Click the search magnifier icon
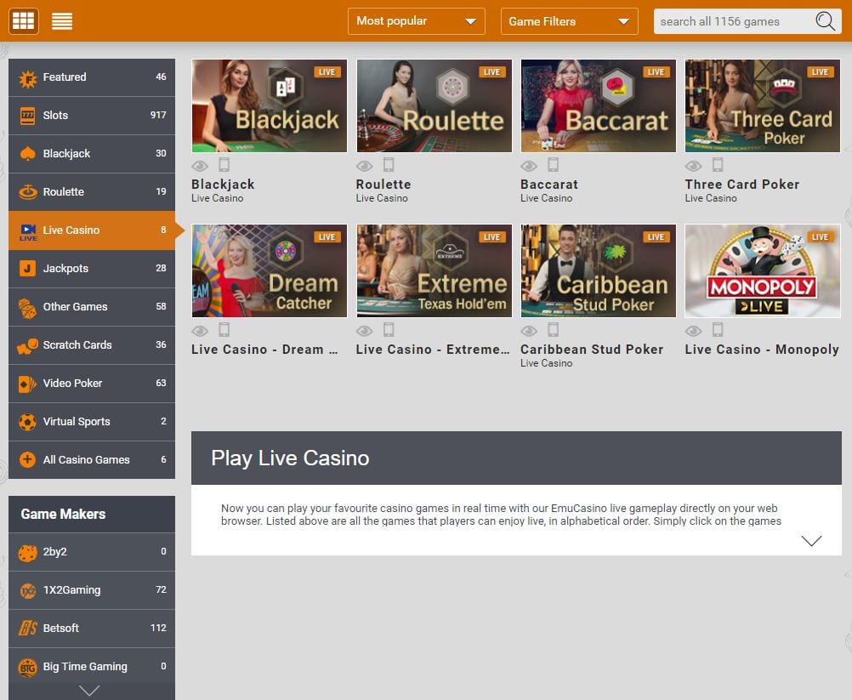 point(823,20)
